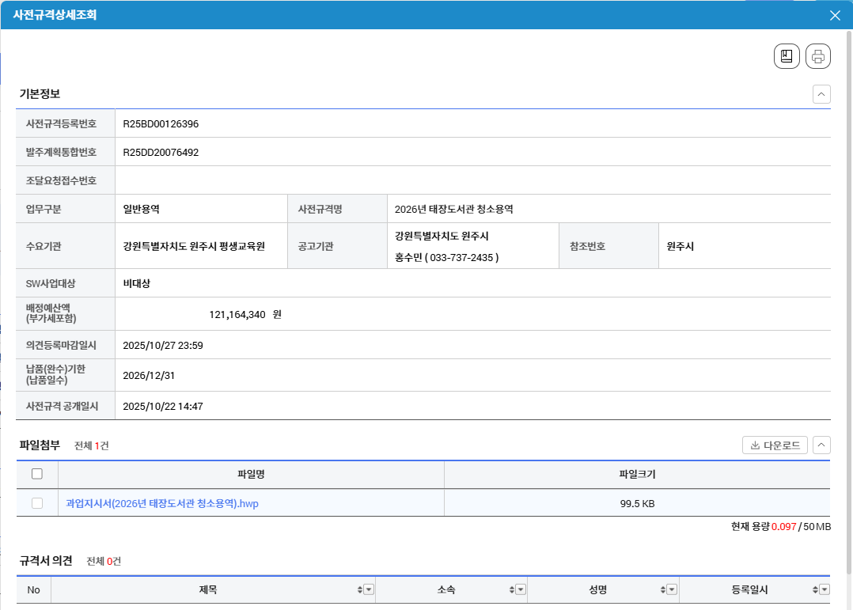Select file size 99.5 KB cell
This screenshot has height=610, width=853.
point(637,503)
